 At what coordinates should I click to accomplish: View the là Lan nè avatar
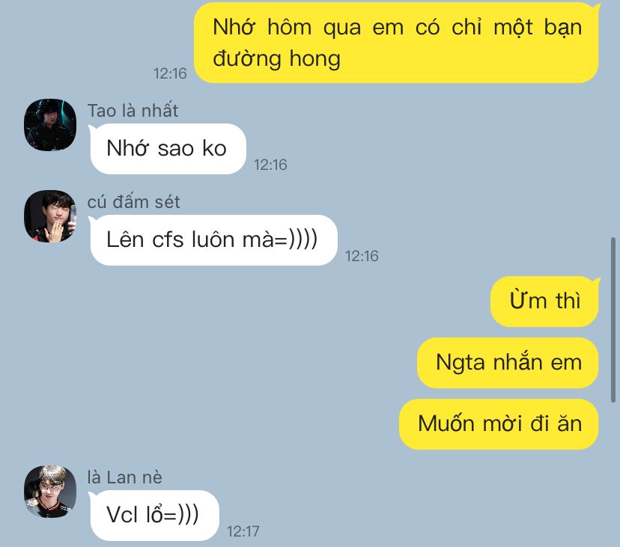(50, 492)
